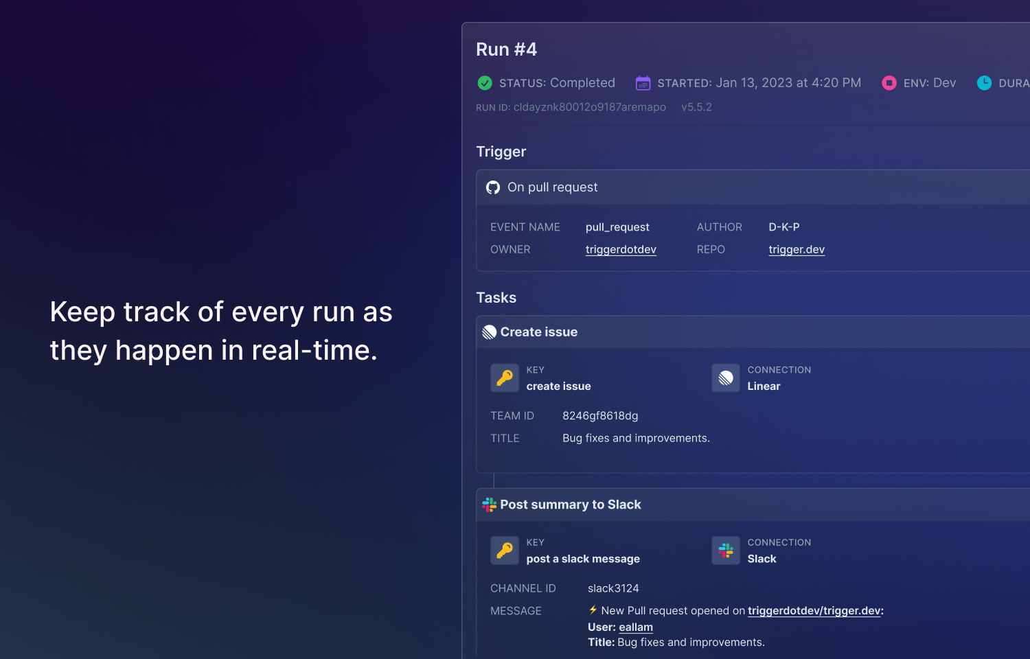Click the lightning bolt icon in the message
Viewport: 1030px width, 659px height.
[593, 610]
